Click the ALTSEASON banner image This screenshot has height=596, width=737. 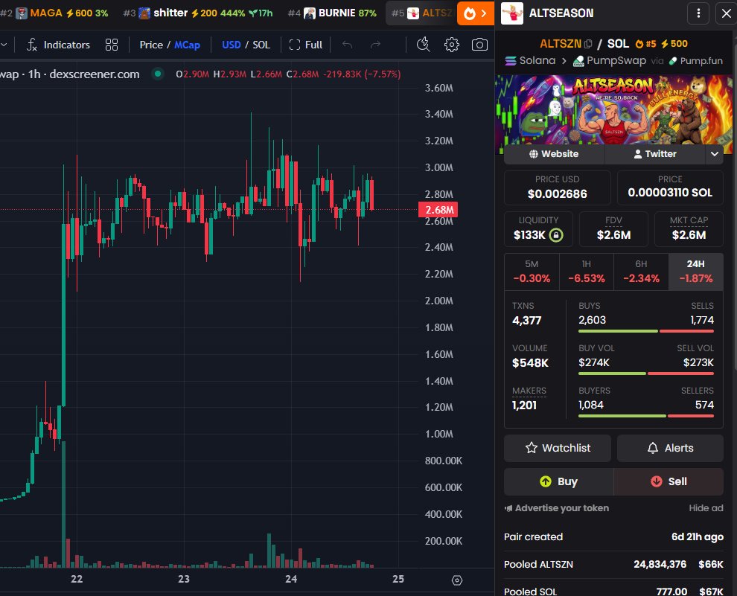pyautogui.click(x=613, y=109)
